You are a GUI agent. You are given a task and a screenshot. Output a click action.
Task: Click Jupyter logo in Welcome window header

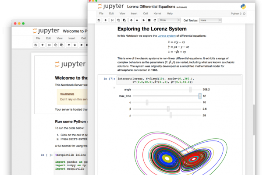click(46, 31)
